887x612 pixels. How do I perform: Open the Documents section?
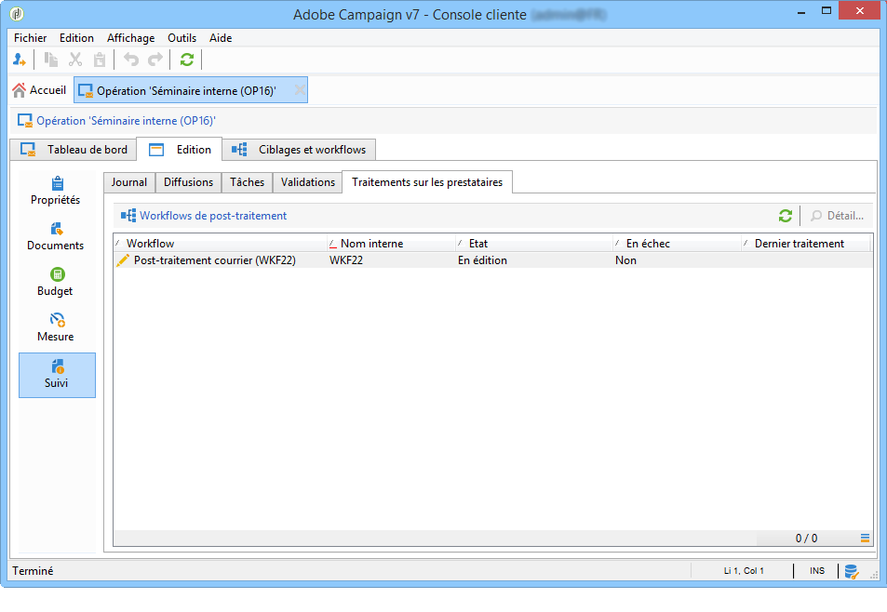tap(56, 237)
